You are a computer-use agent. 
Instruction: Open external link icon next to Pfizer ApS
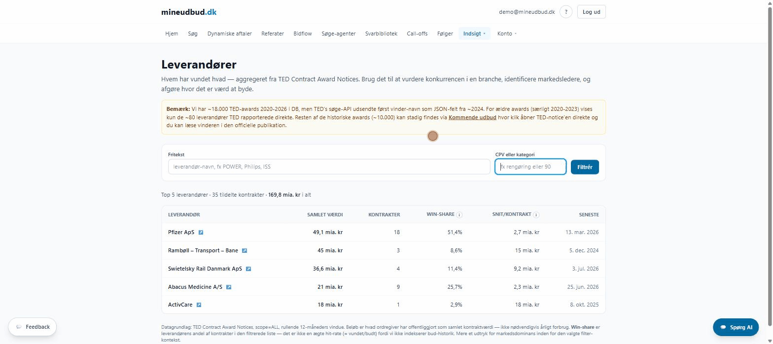(201, 232)
